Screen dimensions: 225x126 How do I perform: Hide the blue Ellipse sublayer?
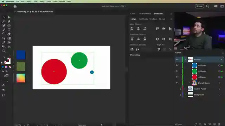176,65
